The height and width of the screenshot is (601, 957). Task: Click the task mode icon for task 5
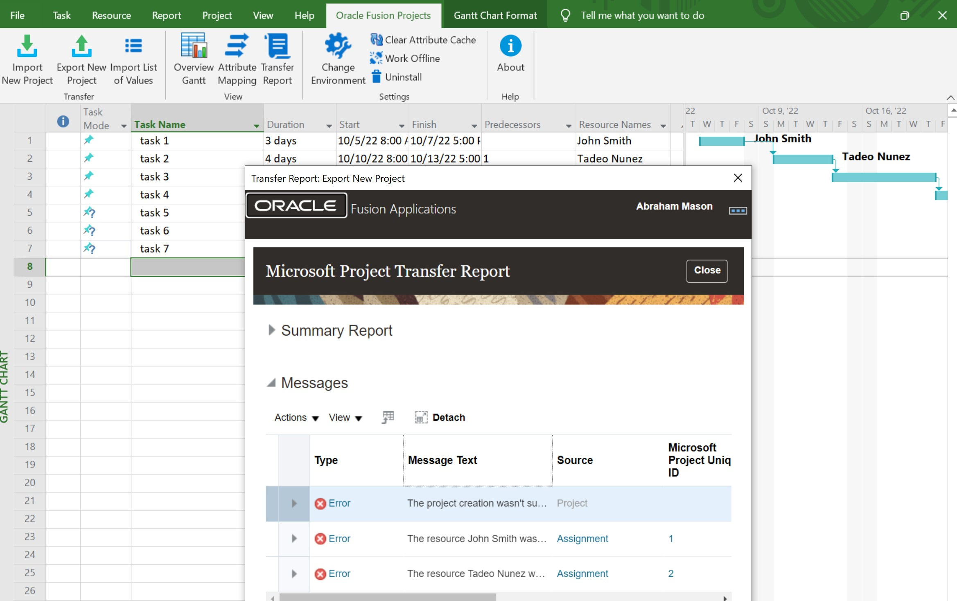(x=89, y=212)
